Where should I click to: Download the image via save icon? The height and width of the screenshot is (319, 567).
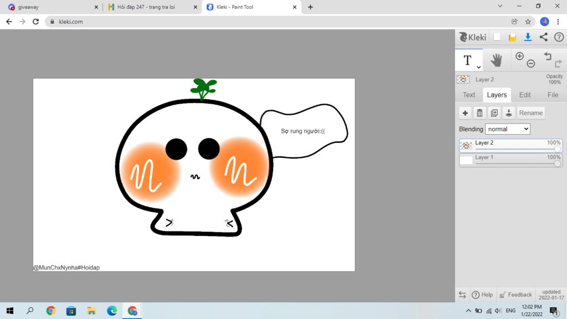click(528, 37)
